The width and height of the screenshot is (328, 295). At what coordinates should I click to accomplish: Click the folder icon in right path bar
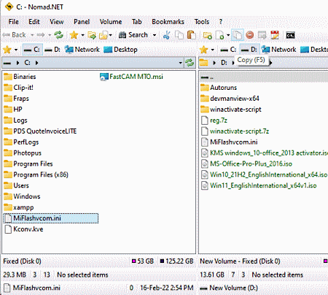(204, 63)
